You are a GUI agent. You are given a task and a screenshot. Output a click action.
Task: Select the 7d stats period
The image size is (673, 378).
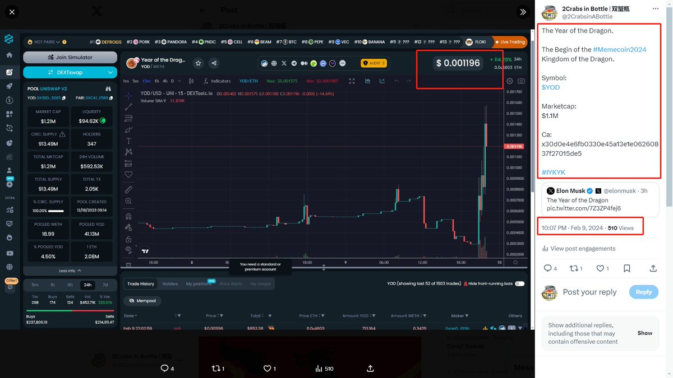point(105,284)
